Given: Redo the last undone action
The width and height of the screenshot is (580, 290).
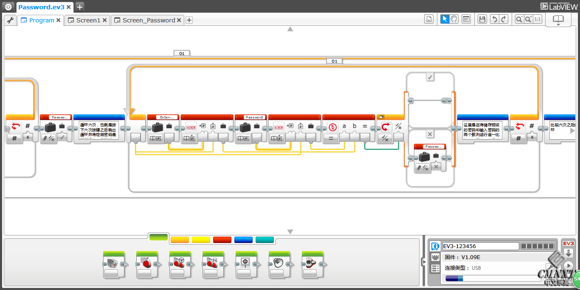Looking at the screenshot, I should (504, 19).
